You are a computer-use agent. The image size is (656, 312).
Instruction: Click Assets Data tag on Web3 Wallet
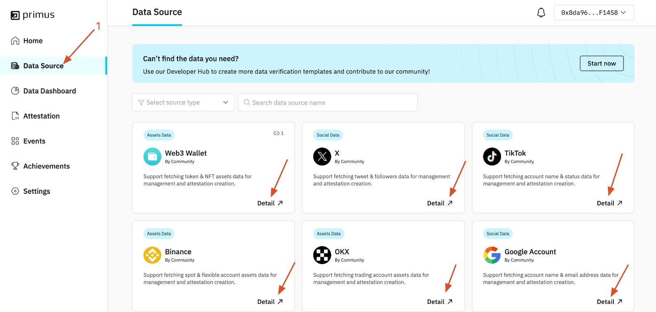tap(159, 135)
